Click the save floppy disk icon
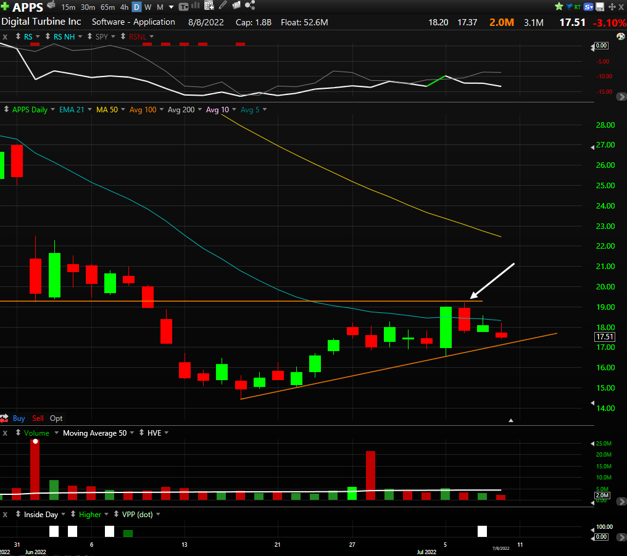Image resolution: width=627 pixels, height=556 pixels. [x=600, y=7]
